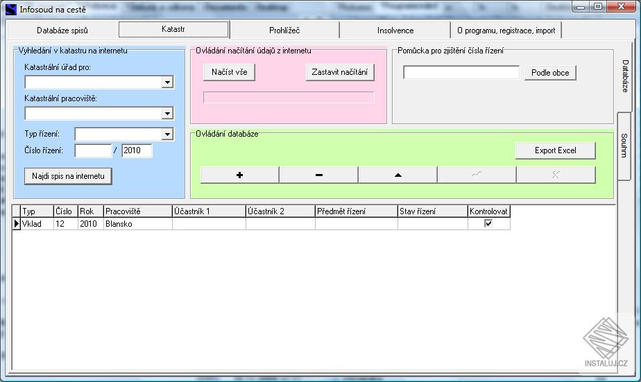
Task: Click empty Účastník 1 cell of Vklad row
Action: [x=209, y=223]
